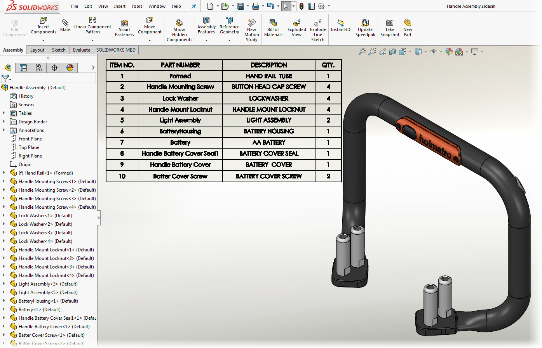This screenshot has width=542, height=348.
Task: Switch to the Layout tab
Action: (x=37, y=50)
